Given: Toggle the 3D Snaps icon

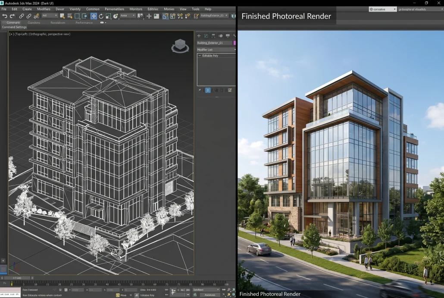Looking at the screenshot, I should pos(166,16).
